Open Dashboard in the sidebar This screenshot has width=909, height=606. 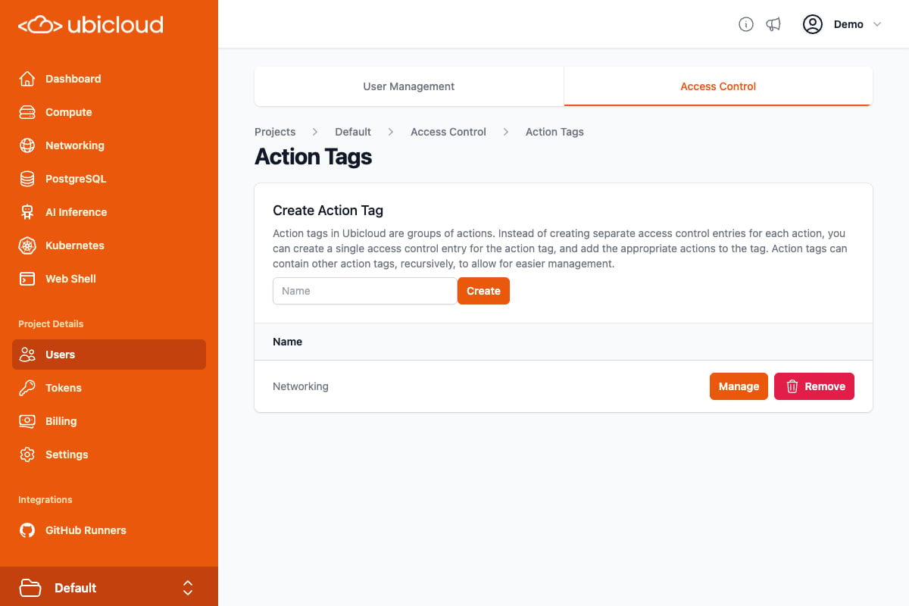(x=109, y=79)
